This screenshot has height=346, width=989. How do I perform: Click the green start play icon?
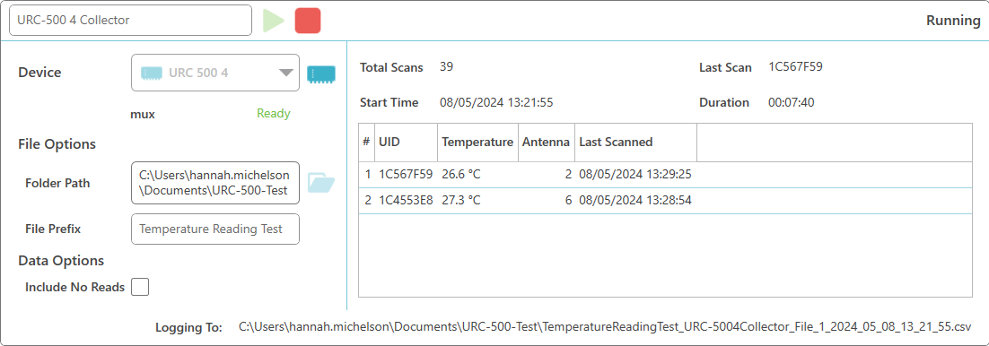[x=274, y=21]
